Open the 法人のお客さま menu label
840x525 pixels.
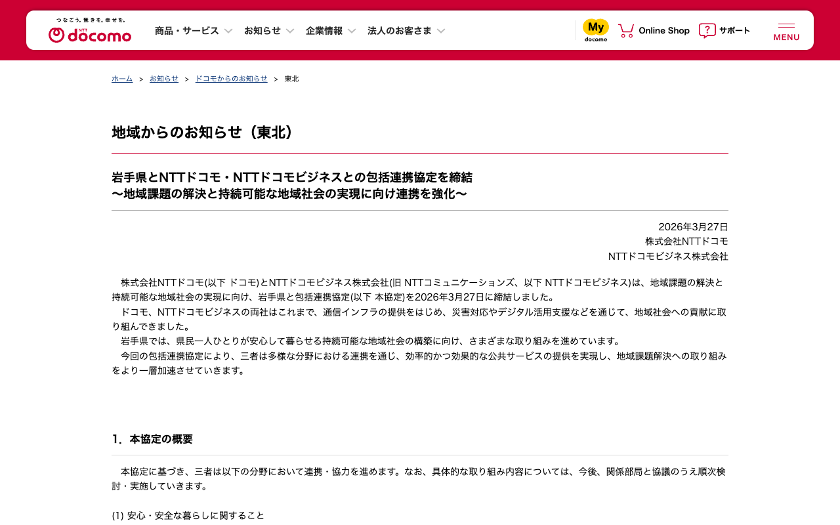400,30
